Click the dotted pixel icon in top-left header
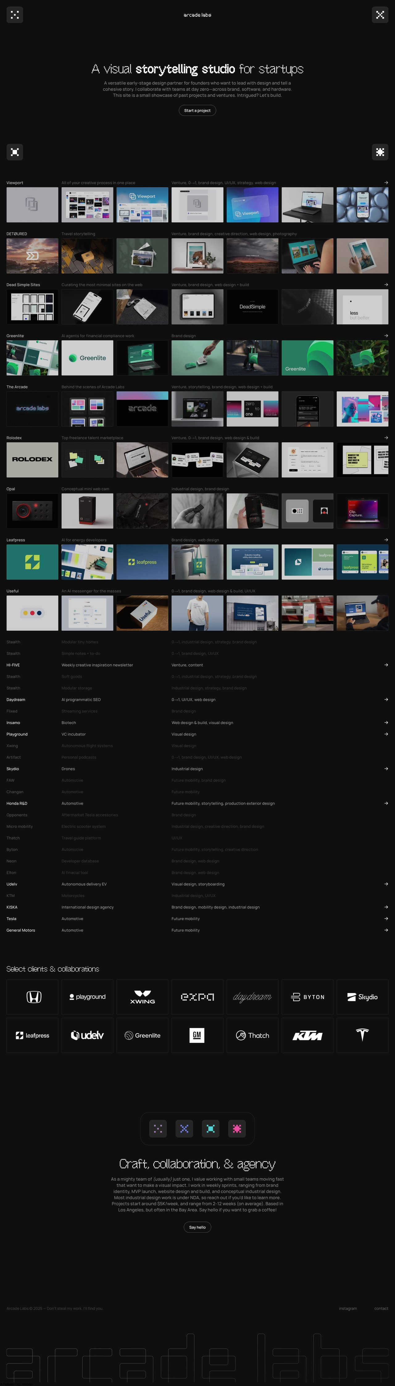The width and height of the screenshot is (395, 1386). coord(15,15)
